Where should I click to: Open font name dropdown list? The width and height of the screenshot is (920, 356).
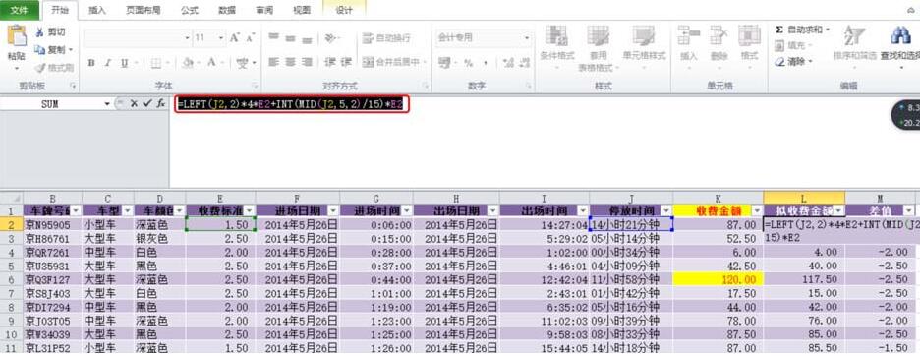[187, 37]
